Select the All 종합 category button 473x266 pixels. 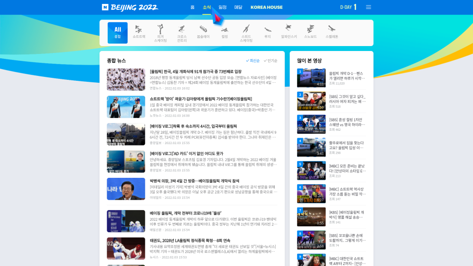118,33
